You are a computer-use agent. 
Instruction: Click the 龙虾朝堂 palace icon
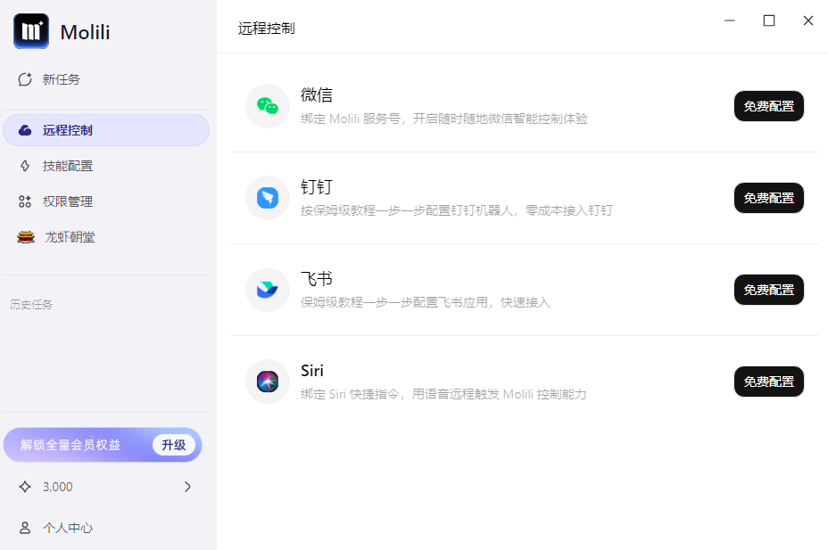(x=25, y=237)
